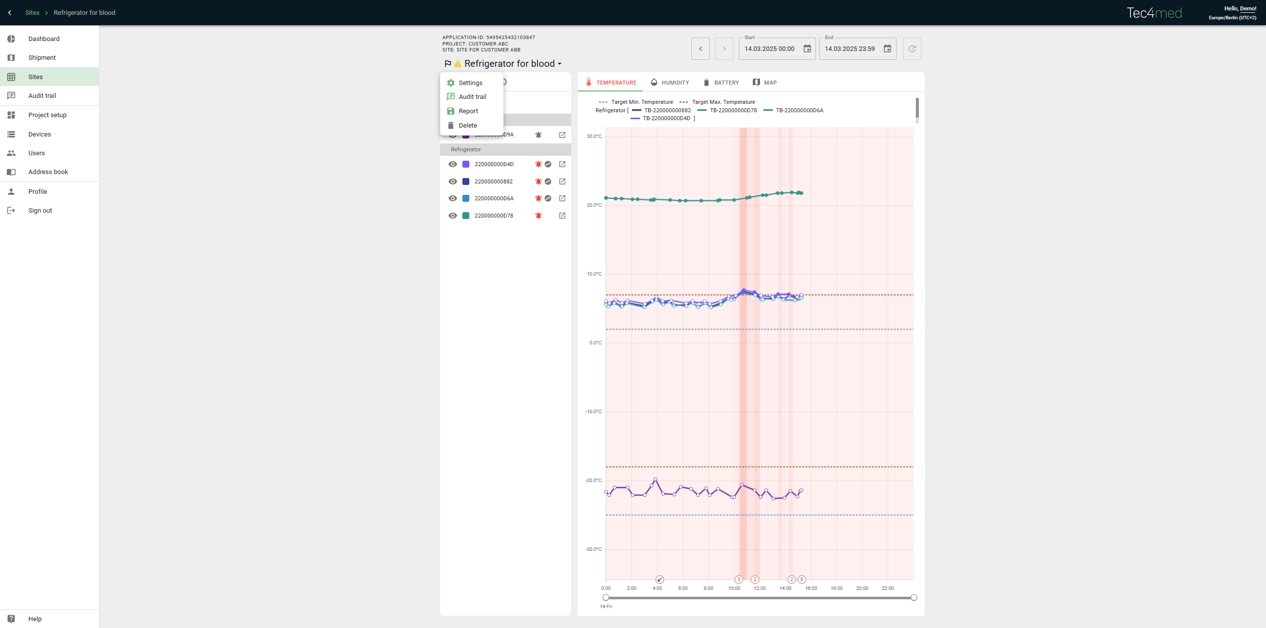This screenshot has height=628, width=1266.
Task: Choose Delete in the dropdown menu
Action: tap(467, 126)
